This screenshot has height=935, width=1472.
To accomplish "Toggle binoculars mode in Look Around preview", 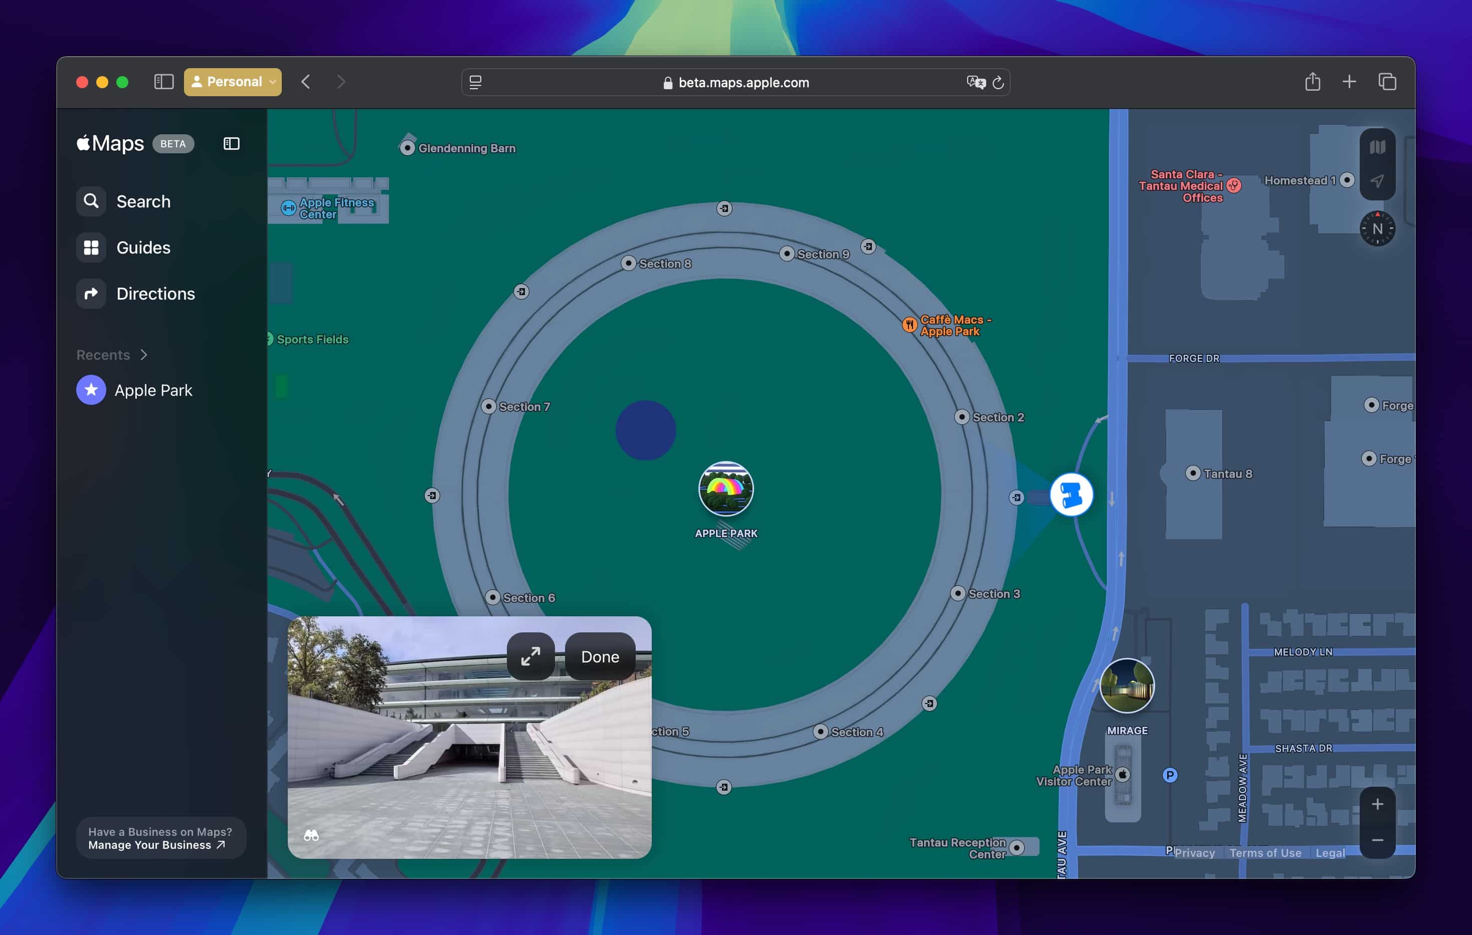I will [x=312, y=835].
